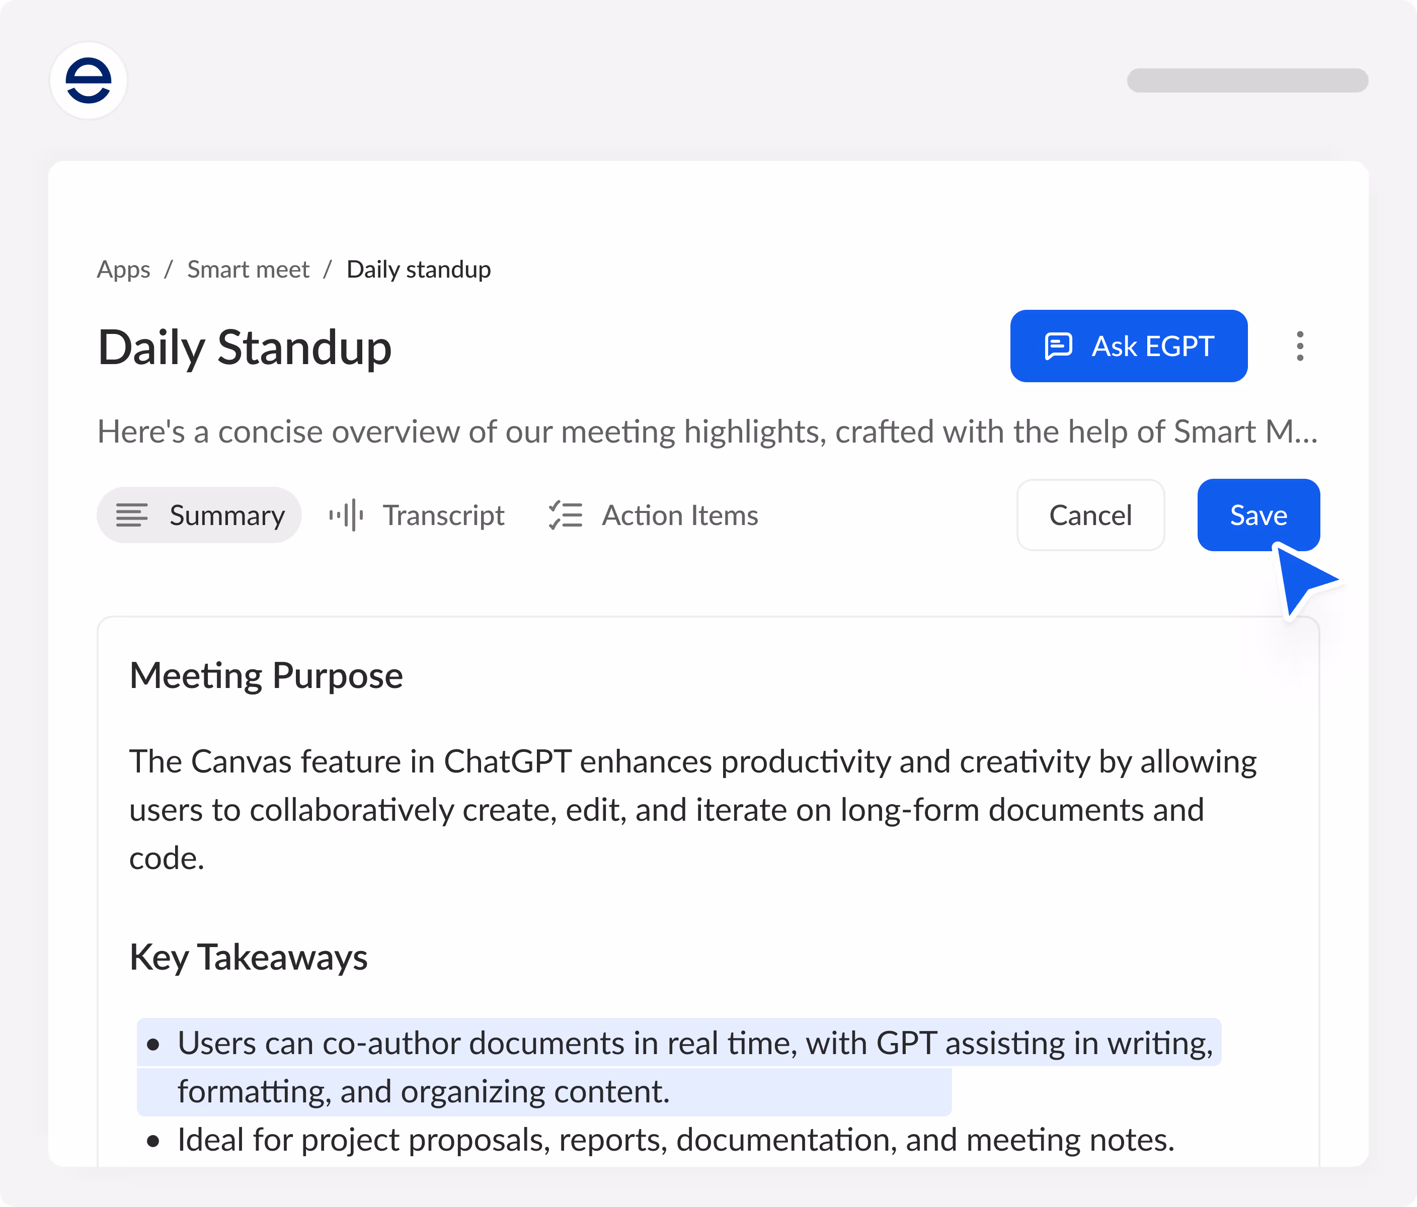Click the Transcript waveform icon

[x=346, y=515]
